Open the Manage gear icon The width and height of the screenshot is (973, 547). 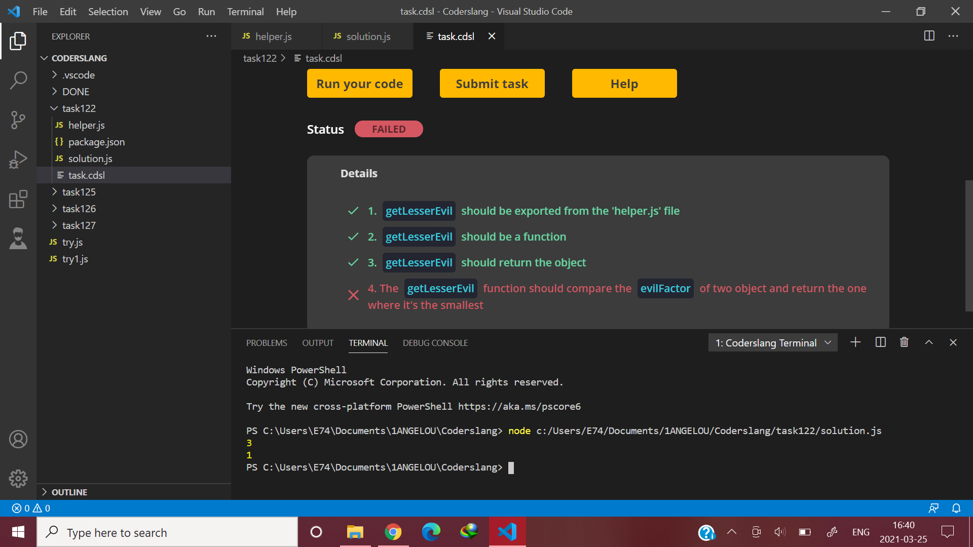coord(18,479)
